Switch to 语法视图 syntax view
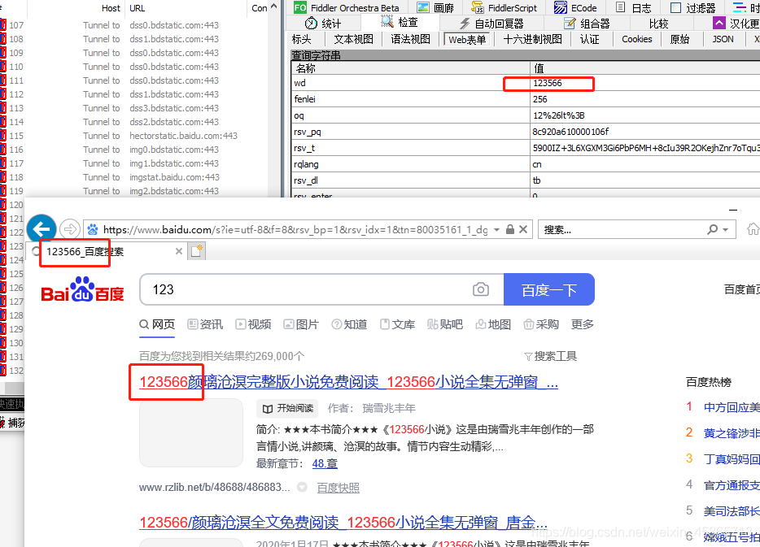Screen dimensions: 760x547 (411, 39)
